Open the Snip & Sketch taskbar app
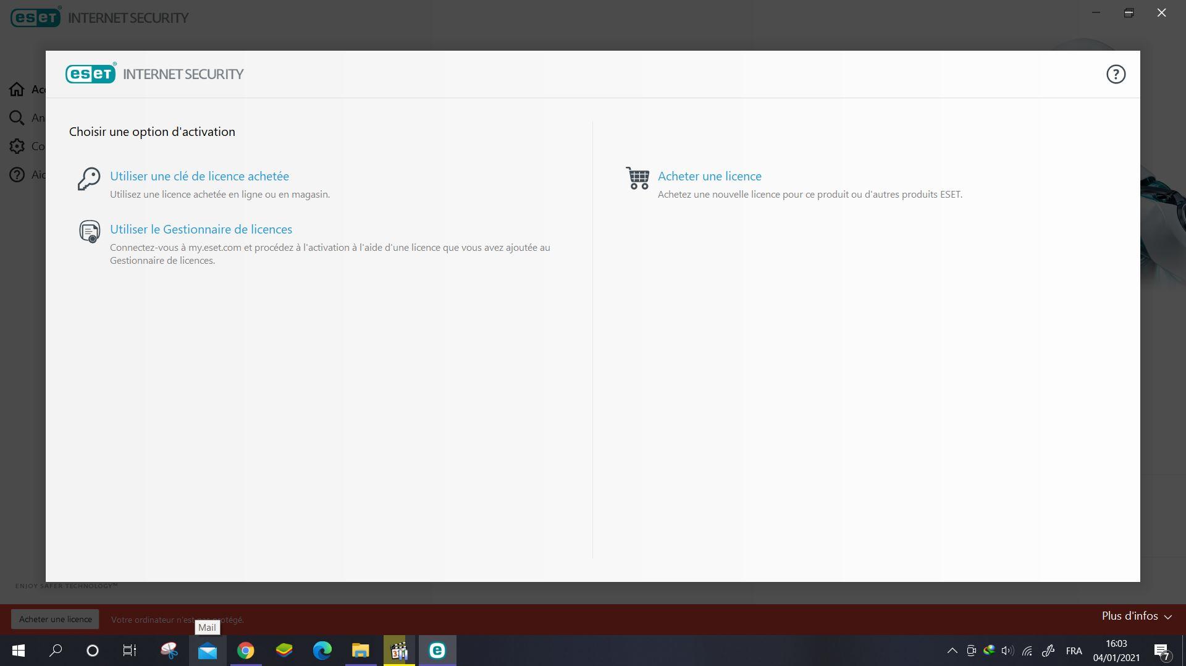Viewport: 1186px width, 666px height. 169,651
